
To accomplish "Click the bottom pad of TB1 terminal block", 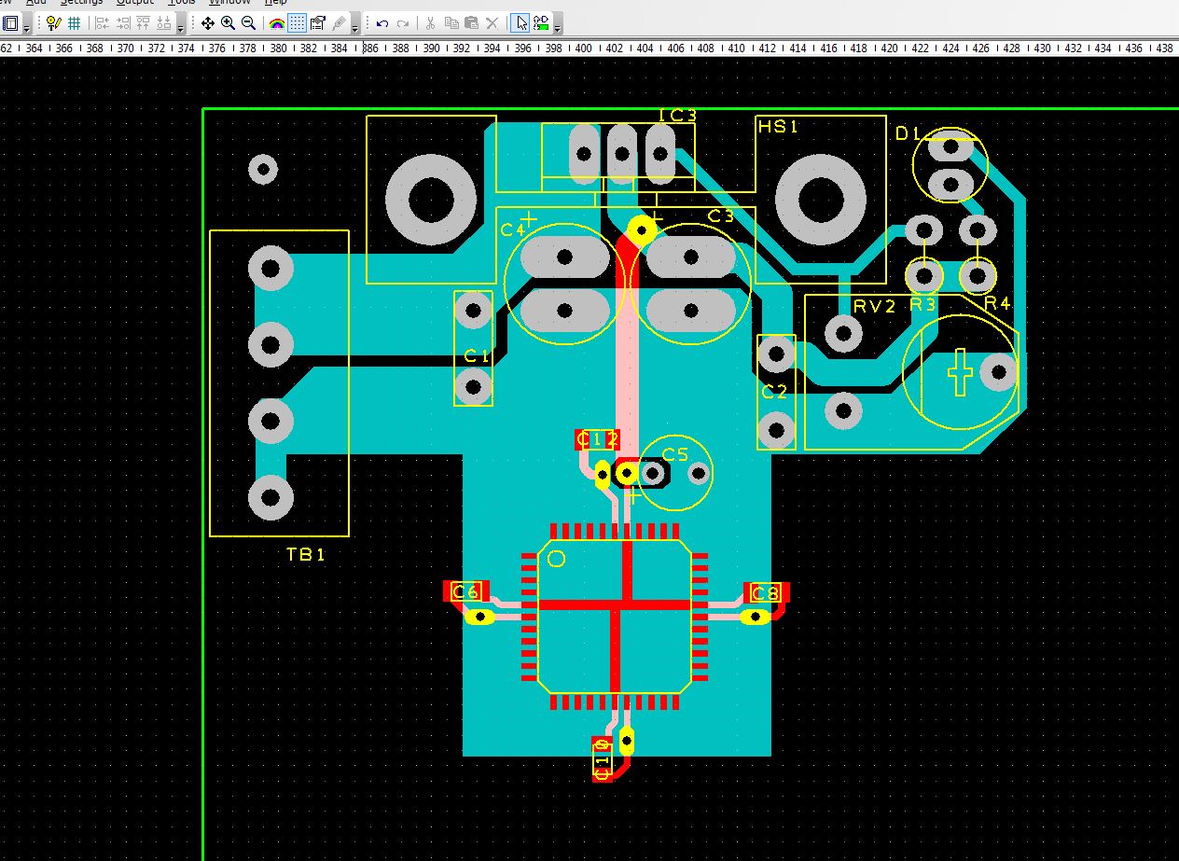I will [270, 497].
